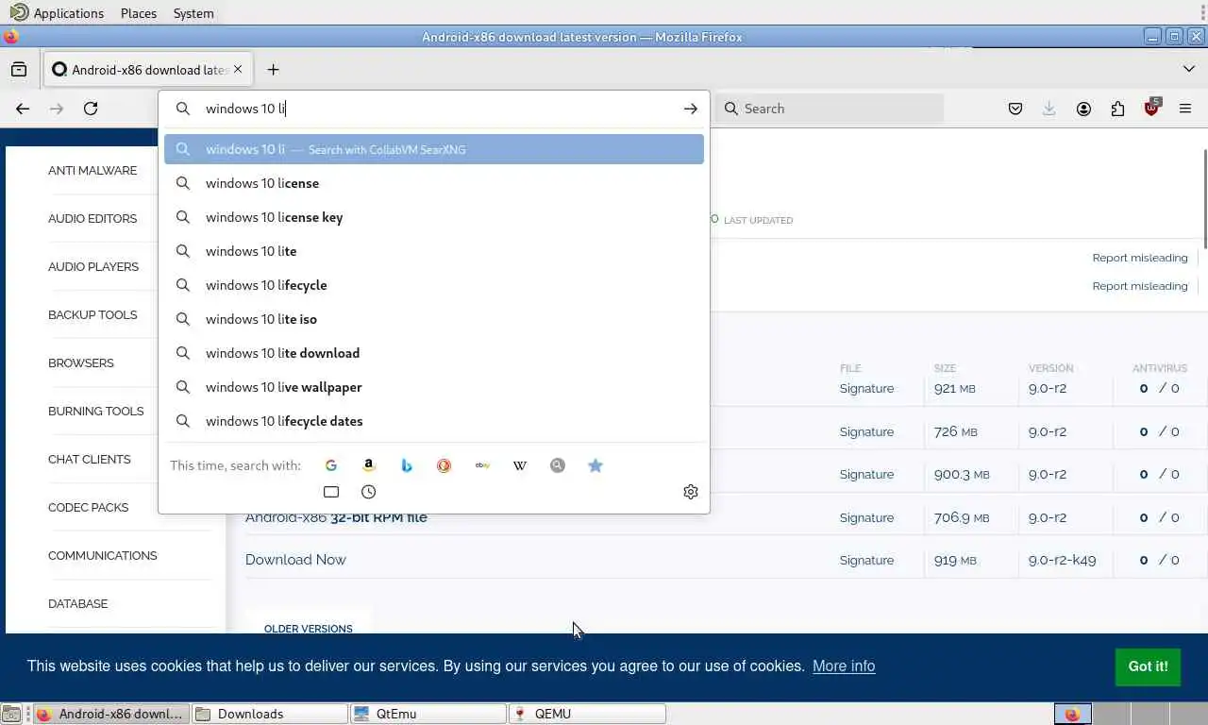Open search settings gear in dropdown
The width and height of the screenshot is (1208, 725).
coord(691,492)
